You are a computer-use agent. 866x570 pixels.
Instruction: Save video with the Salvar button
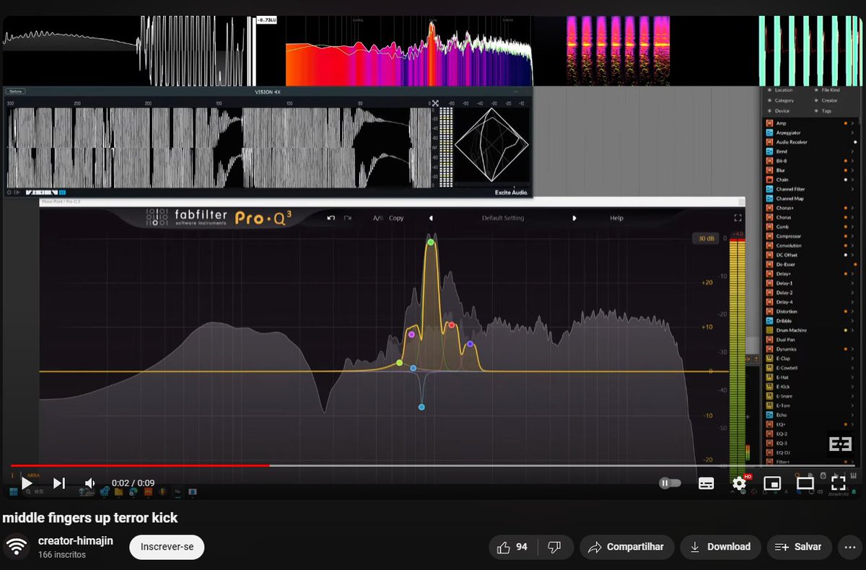(799, 547)
